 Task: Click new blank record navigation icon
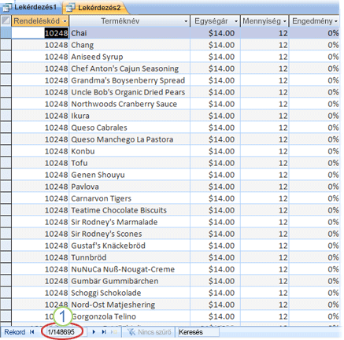coord(114,332)
